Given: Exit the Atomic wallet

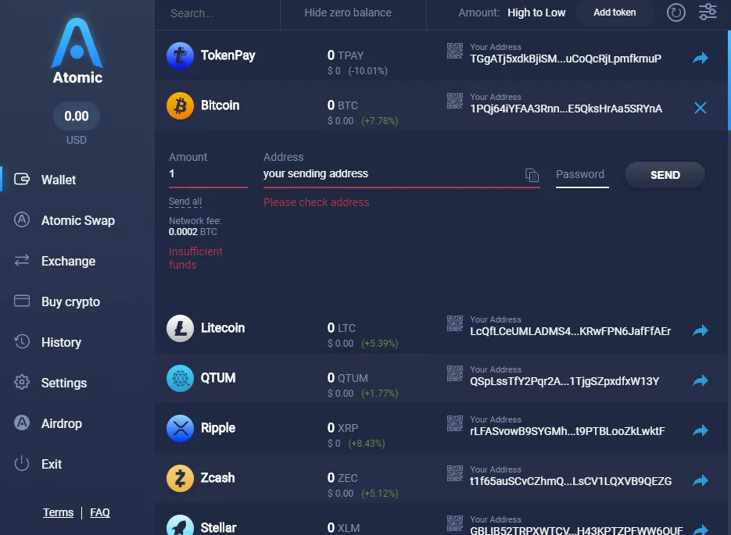Looking at the screenshot, I should [x=52, y=464].
